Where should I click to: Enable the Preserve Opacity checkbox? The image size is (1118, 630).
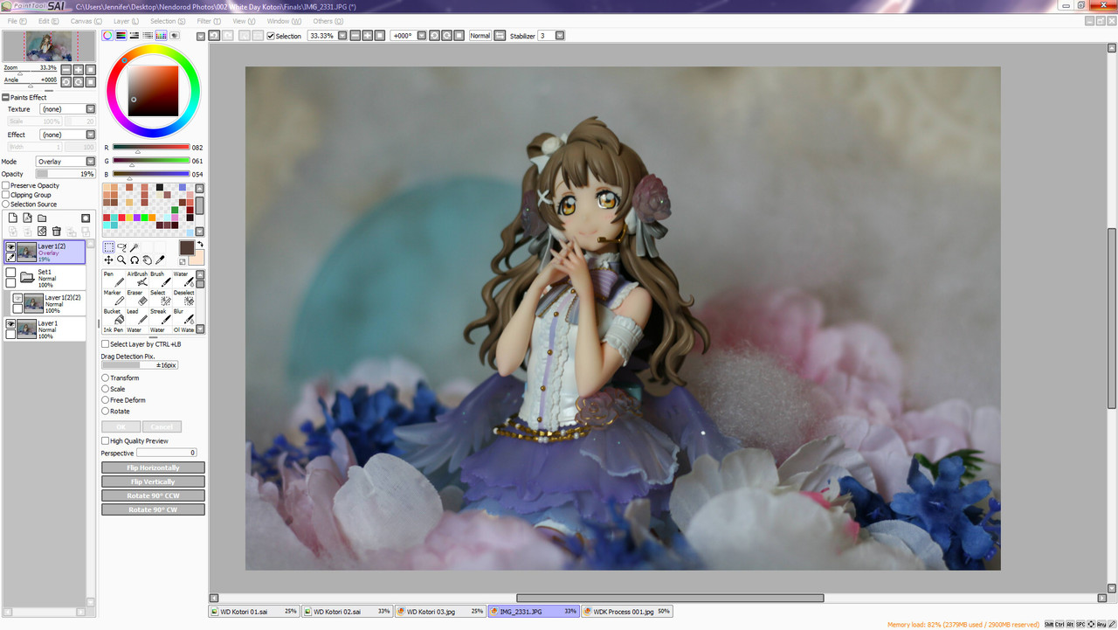coord(5,185)
